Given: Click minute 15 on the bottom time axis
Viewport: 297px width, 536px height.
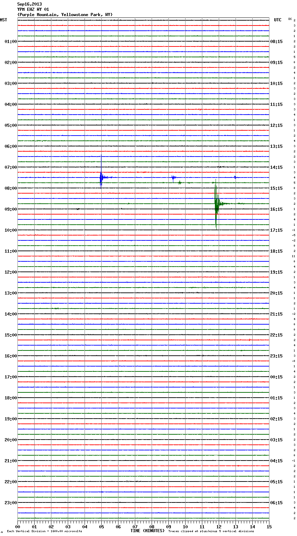Looking at the screenshot, I should point(269,527).
